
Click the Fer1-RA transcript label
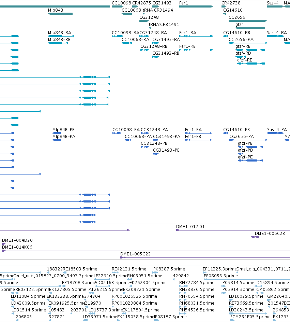coord(188,33)
